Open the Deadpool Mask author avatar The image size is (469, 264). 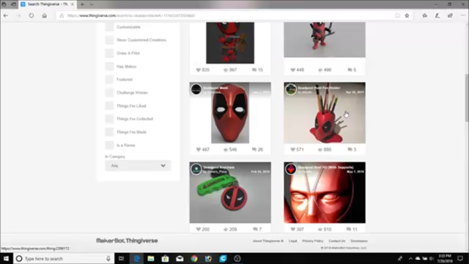196,89
